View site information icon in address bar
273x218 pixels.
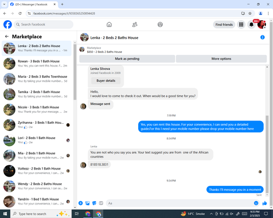29,13
